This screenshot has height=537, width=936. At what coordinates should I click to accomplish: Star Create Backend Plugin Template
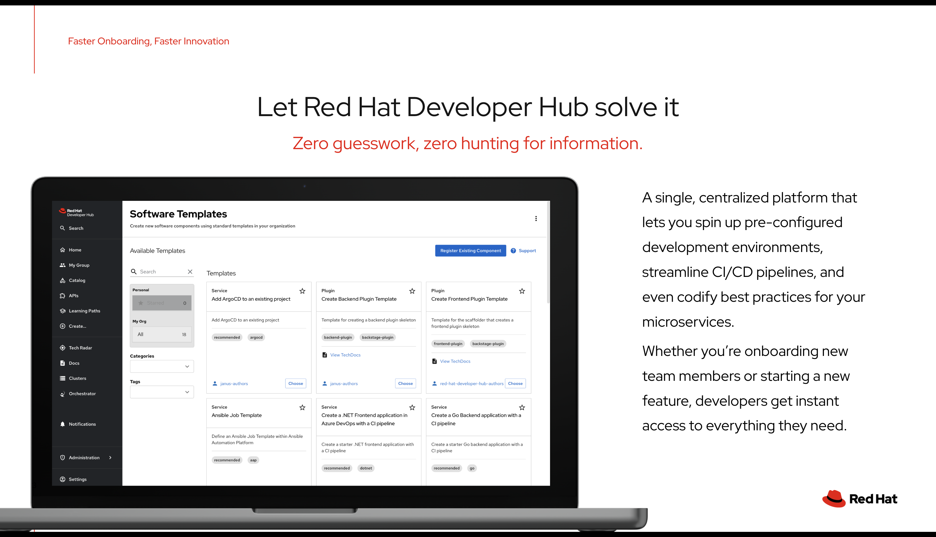412,291
